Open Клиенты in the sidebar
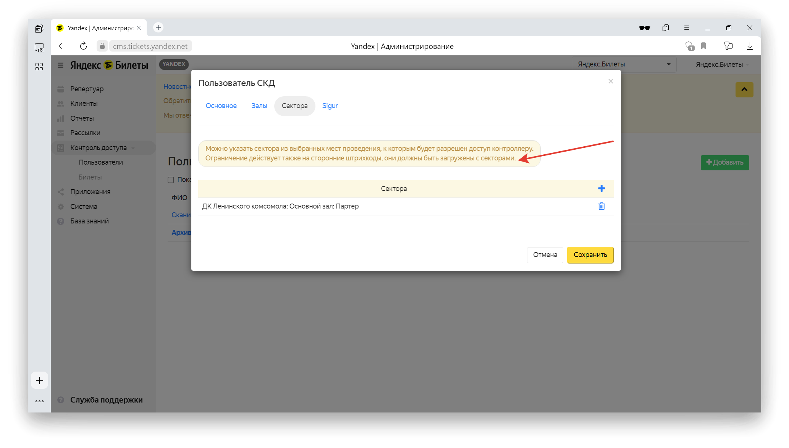The image size is (789, 448). click(84, 104)
